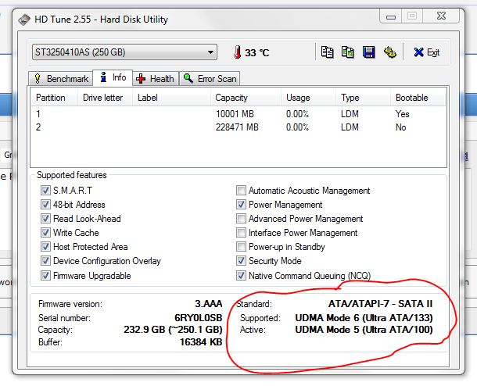Select partition 2 row number
Image resolution: width=477 pixels, height=386 pixels.
click(38, 127)
